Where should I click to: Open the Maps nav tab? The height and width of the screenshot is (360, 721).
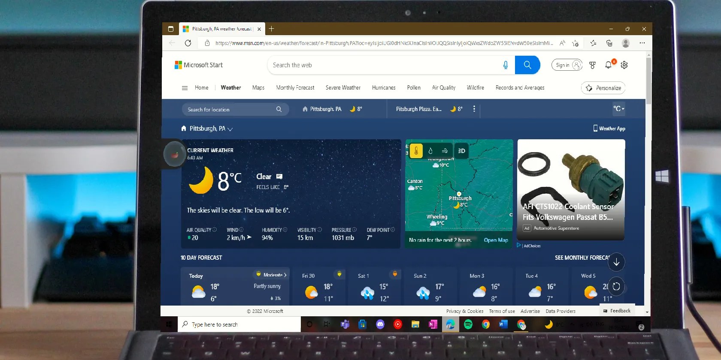pos(258,88)
